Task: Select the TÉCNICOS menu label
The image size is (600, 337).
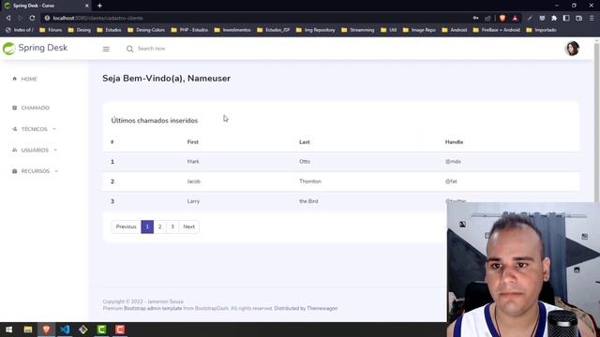Action: click(35, 129)
